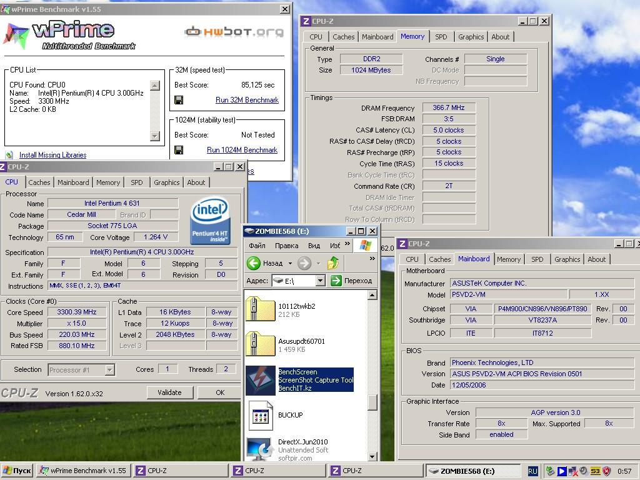Click the green Go arrow icon

pyautogui.click(x=336, y=281)
